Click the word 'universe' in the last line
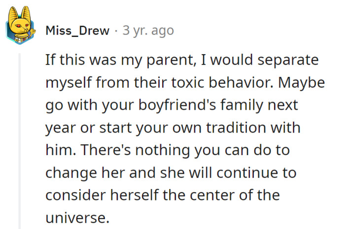 [76, 218]
